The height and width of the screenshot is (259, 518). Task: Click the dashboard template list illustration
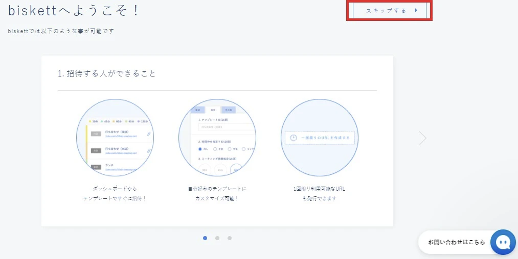pos(115,138)
